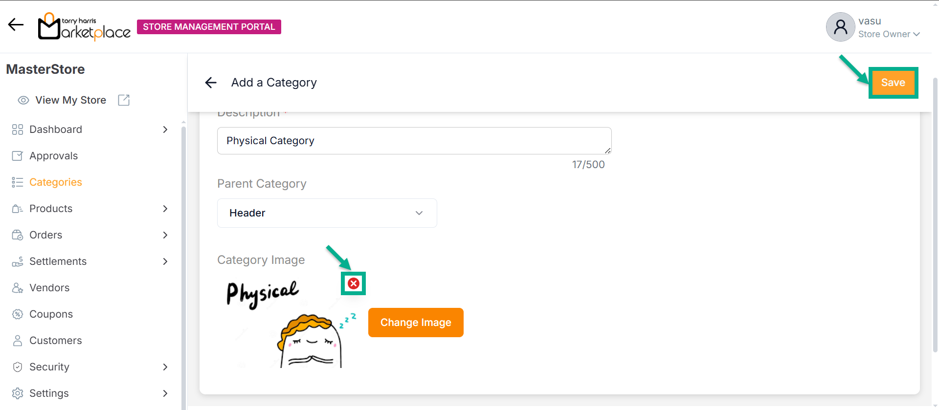
Task: Click the Coupons sidebar icon
Action: (x=18, y=314)
